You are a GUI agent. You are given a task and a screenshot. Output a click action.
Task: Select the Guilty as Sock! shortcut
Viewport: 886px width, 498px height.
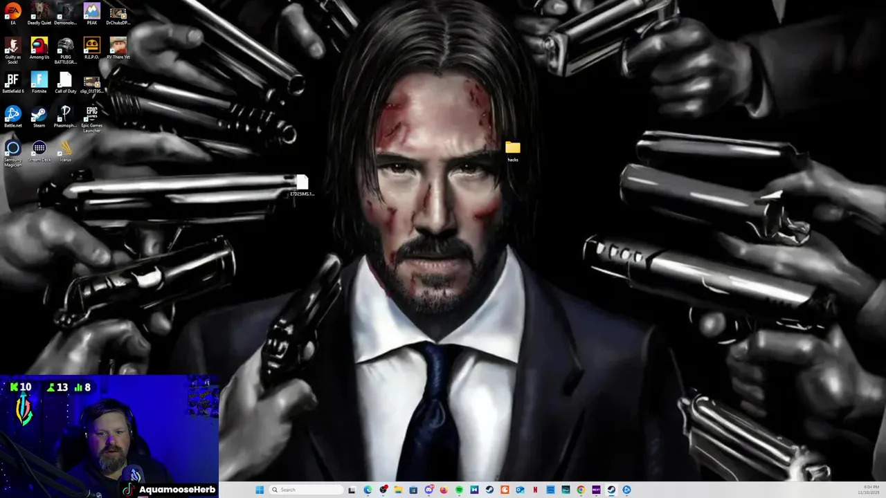coord(13,49)
